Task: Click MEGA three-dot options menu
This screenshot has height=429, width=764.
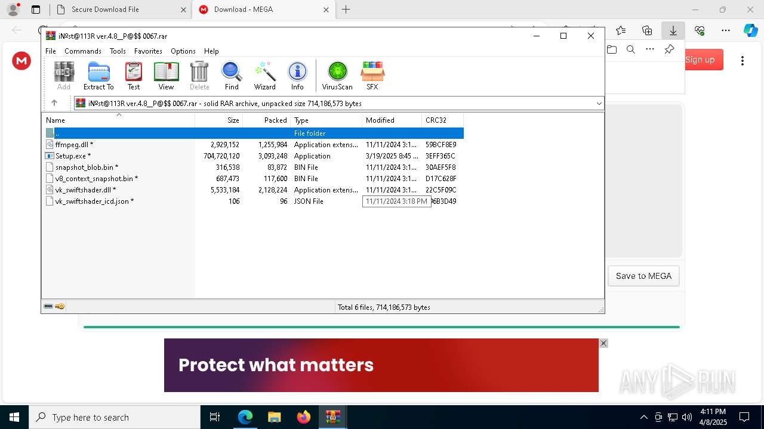Action: (x=743, y=60)
